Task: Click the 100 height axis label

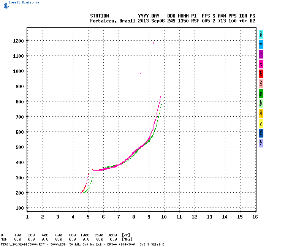Action: point(20,208)
